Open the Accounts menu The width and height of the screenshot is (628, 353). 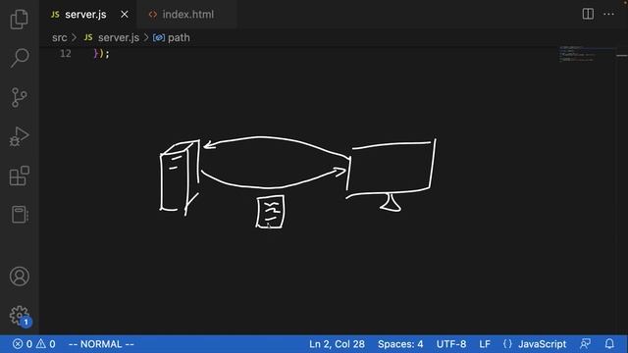20,277
